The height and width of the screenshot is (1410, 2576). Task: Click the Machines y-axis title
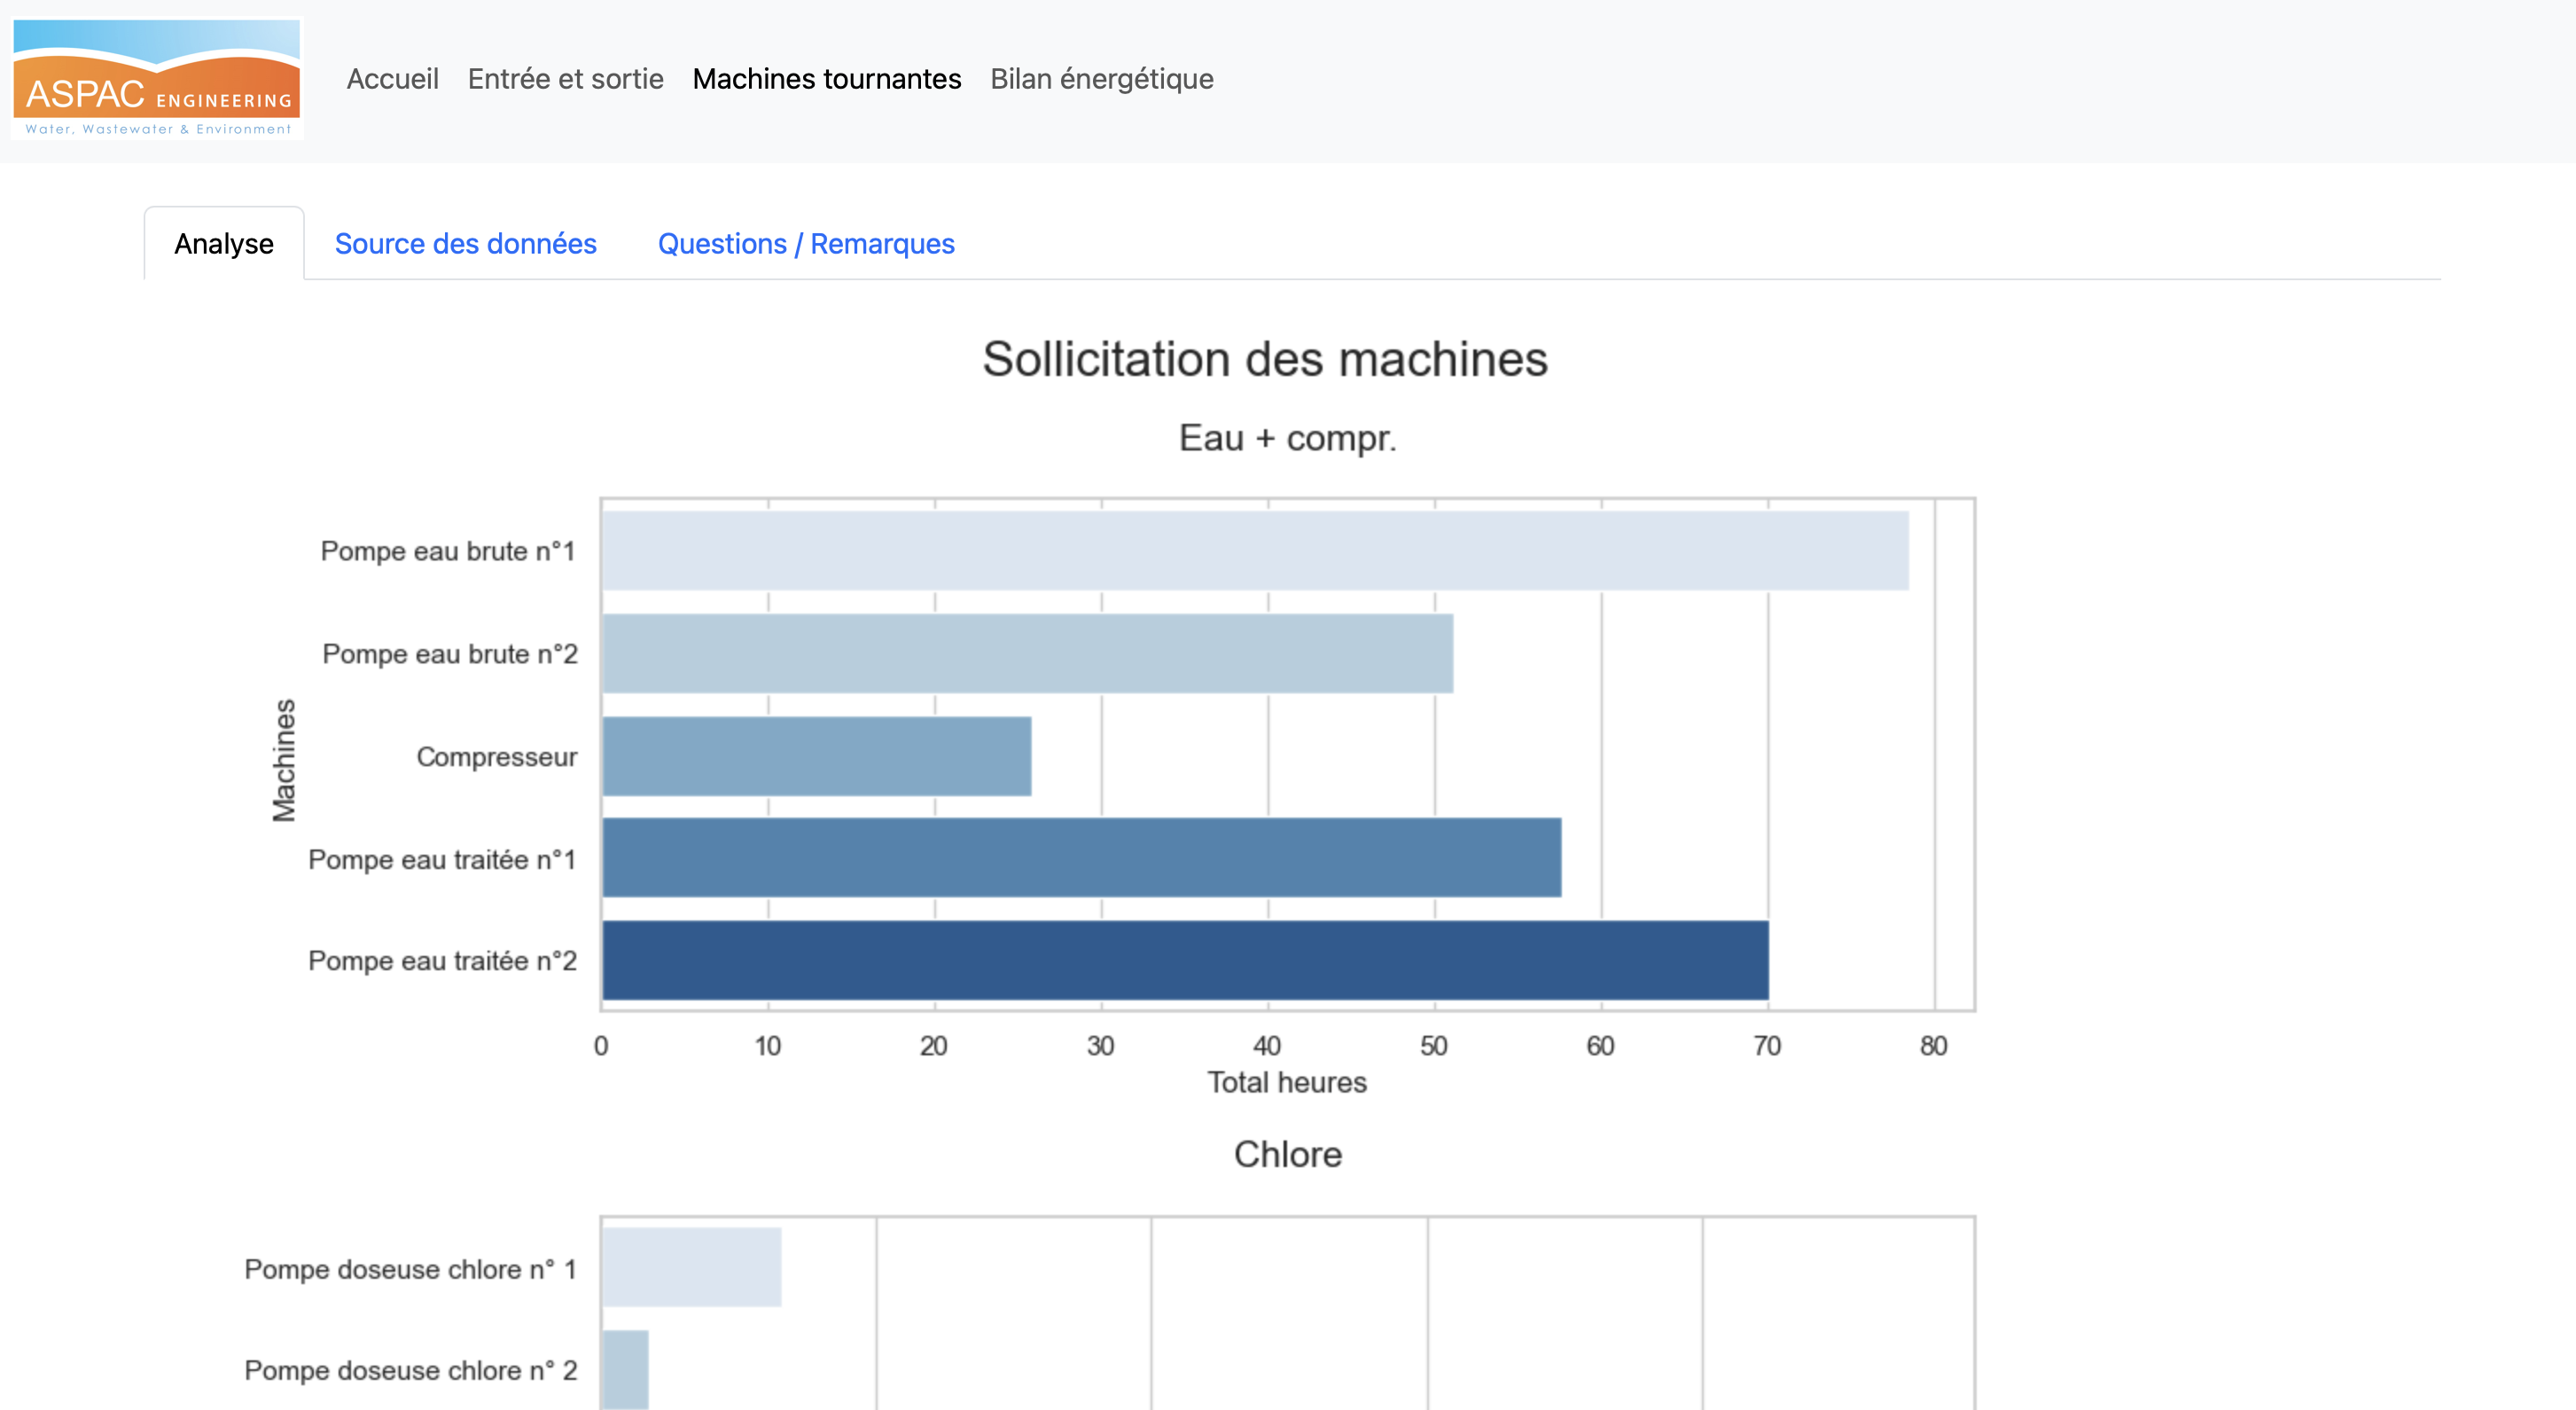(284, 760)
